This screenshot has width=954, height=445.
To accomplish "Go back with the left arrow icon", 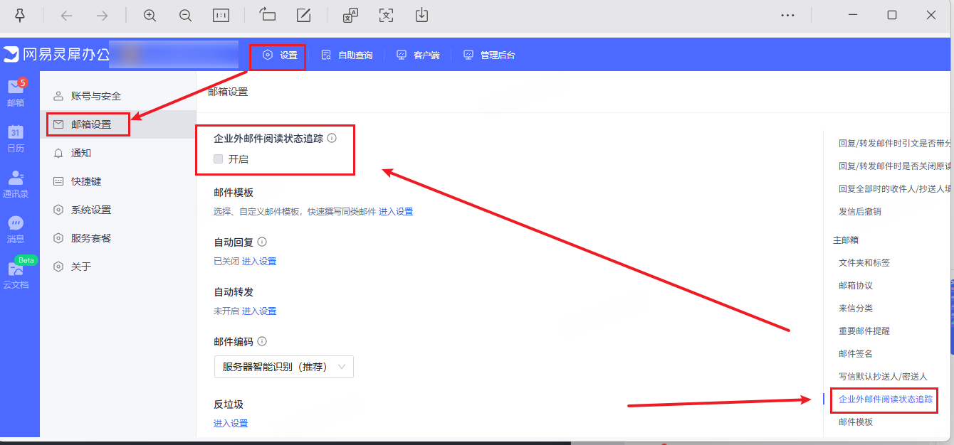I will (66, 15).
